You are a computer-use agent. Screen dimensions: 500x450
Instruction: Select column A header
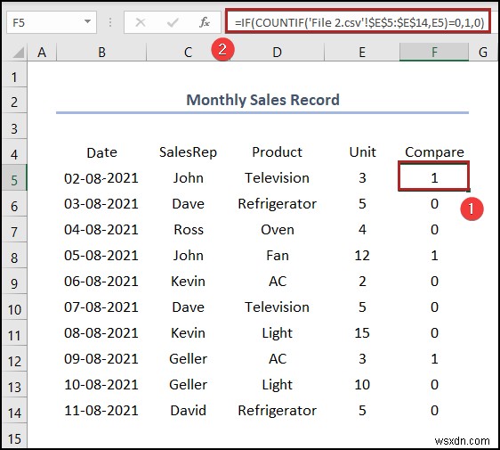42,52
